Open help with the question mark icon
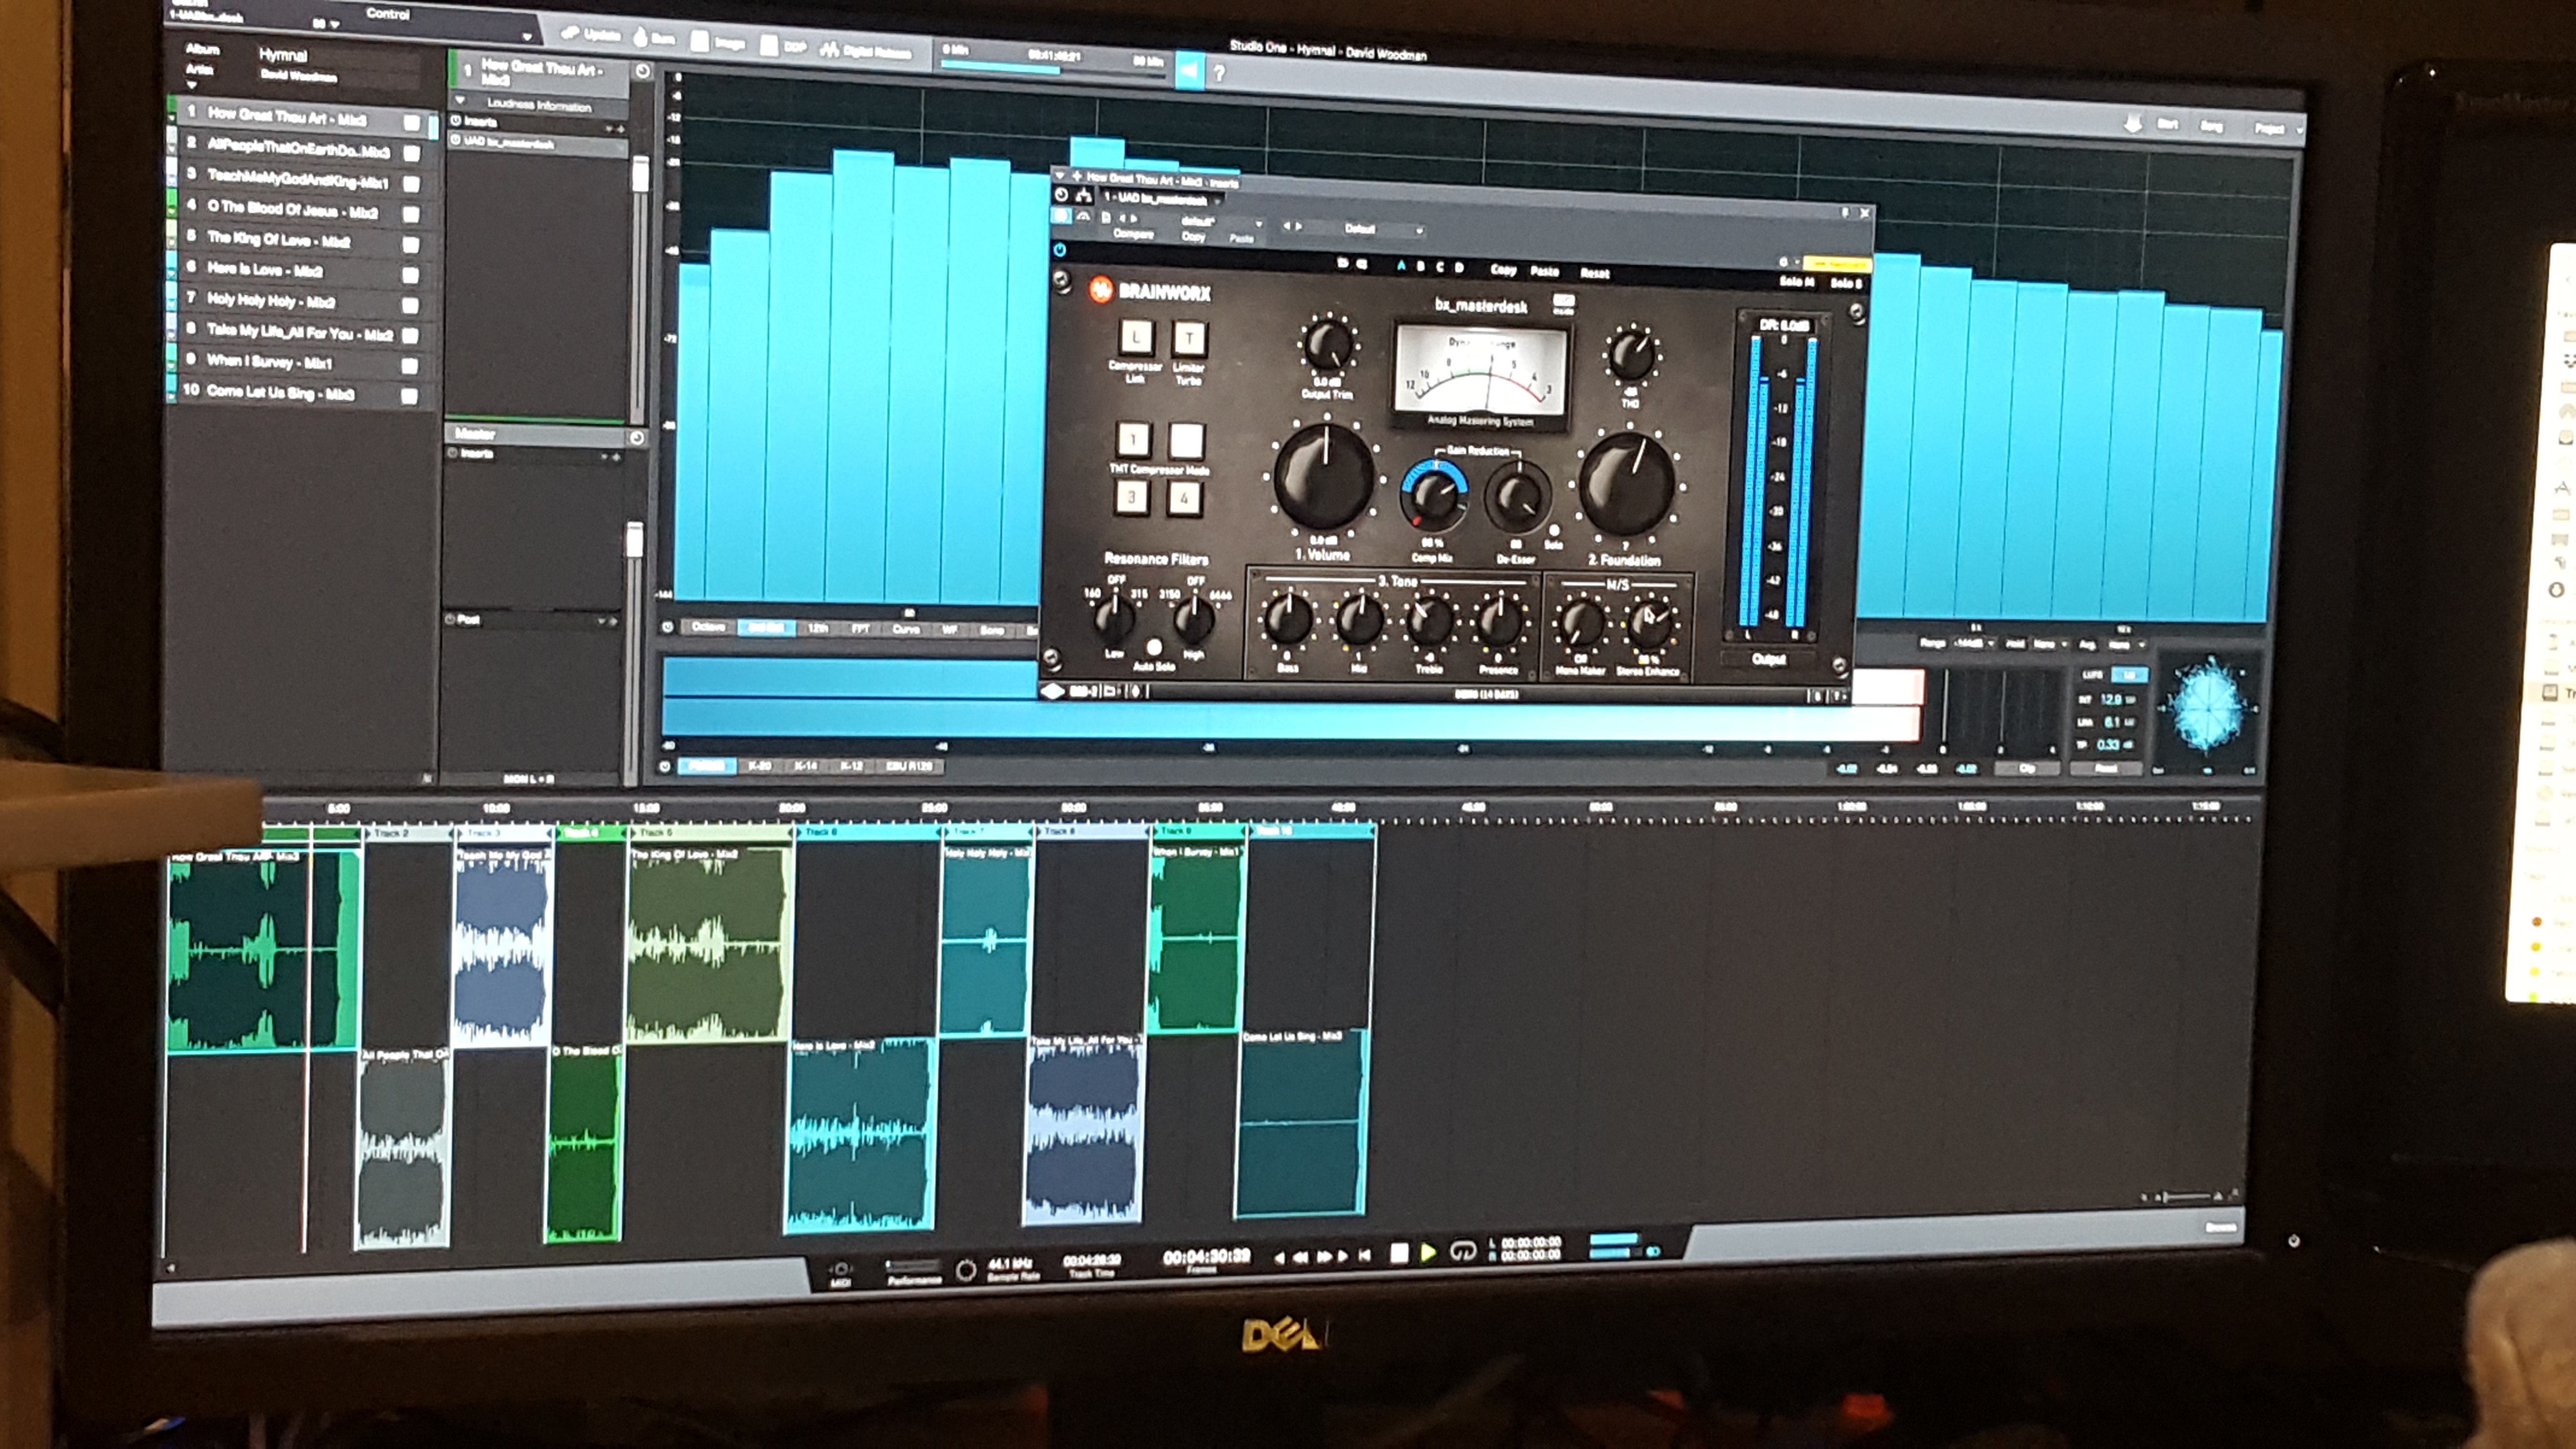Viewport: 2576px width, 1449px height. tap(1219, 73)
